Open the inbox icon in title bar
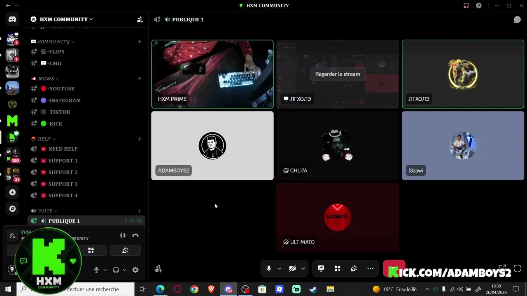Screen dimensions: 527x296 pyautogui.click(x=466, y=5)
